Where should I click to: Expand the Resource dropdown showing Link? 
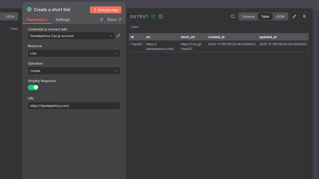tap(74, 53)
